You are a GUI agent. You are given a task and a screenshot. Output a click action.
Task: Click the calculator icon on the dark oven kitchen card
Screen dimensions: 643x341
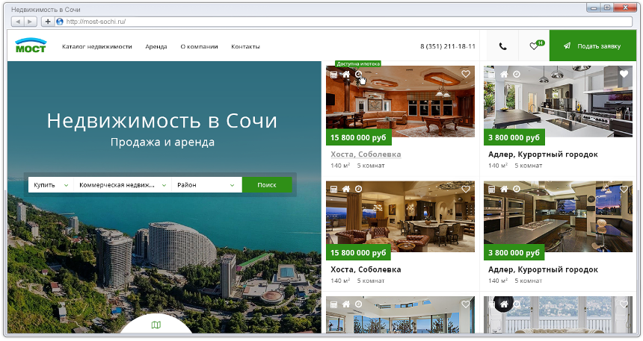(x=492, y=189)
